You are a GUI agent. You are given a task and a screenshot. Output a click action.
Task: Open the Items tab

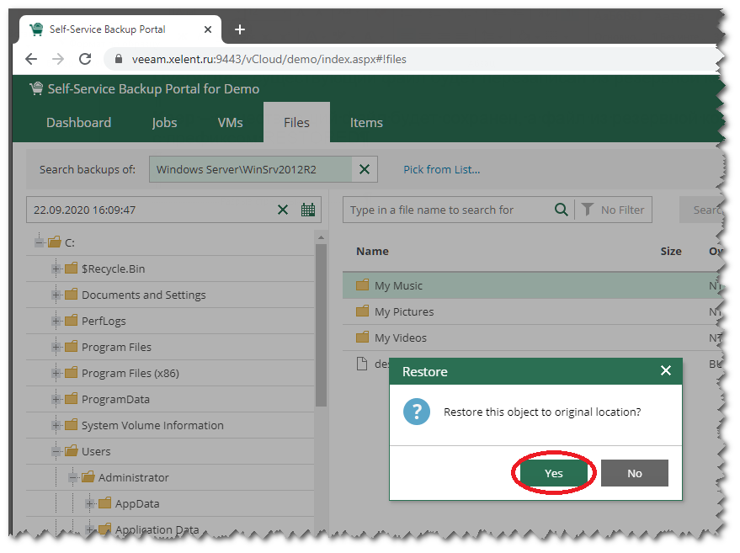point(366,123)
